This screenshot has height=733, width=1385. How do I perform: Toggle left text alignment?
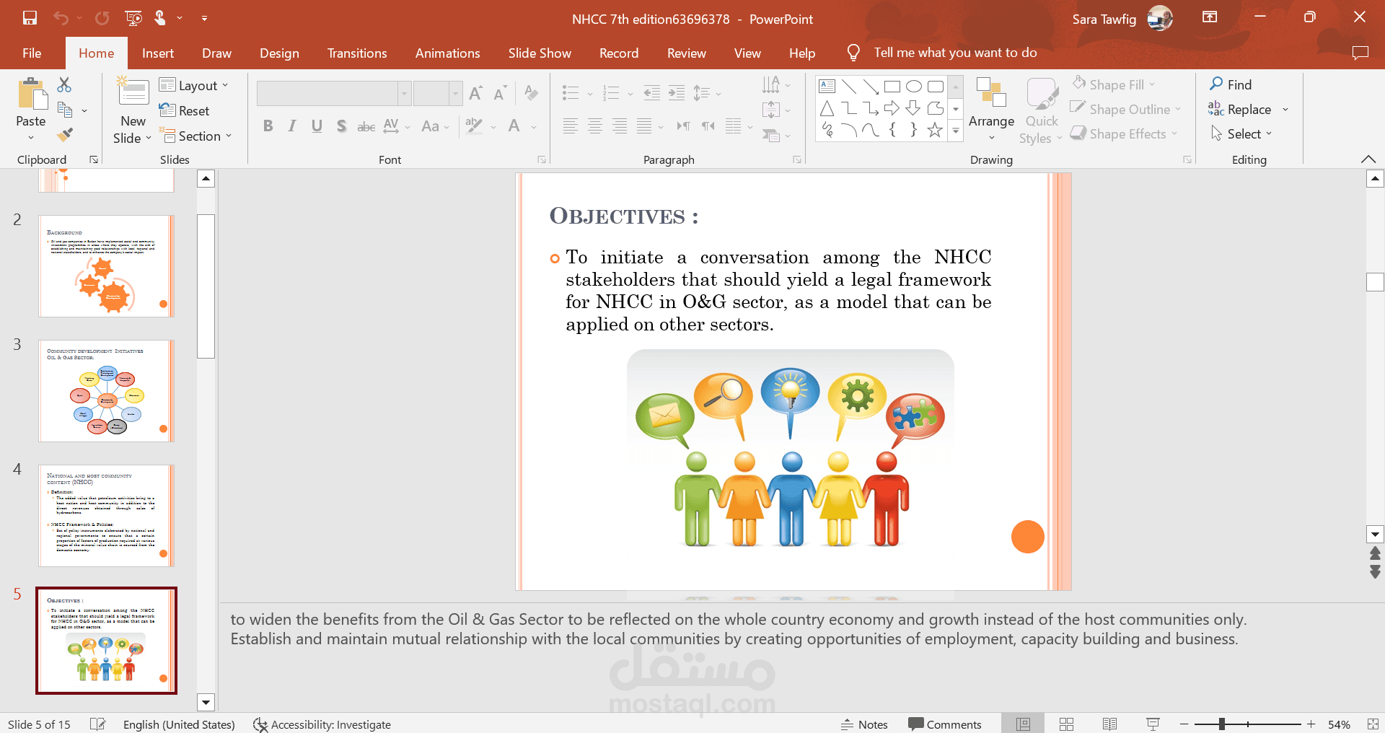[571, 126]
